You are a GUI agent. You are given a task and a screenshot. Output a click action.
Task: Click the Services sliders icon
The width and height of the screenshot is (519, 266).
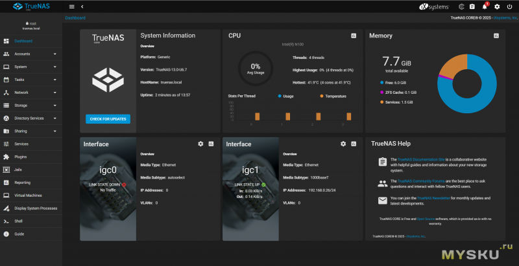[x=6, y=144]
